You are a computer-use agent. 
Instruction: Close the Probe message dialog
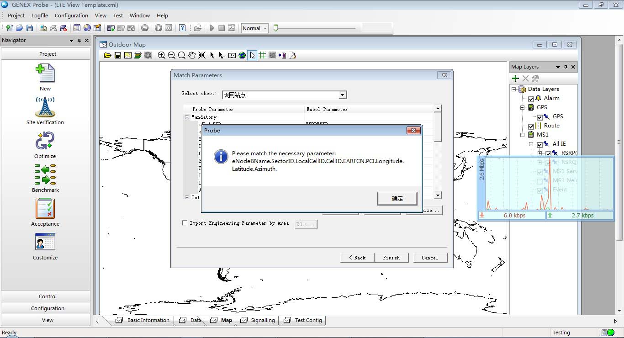tap(413, 131)
